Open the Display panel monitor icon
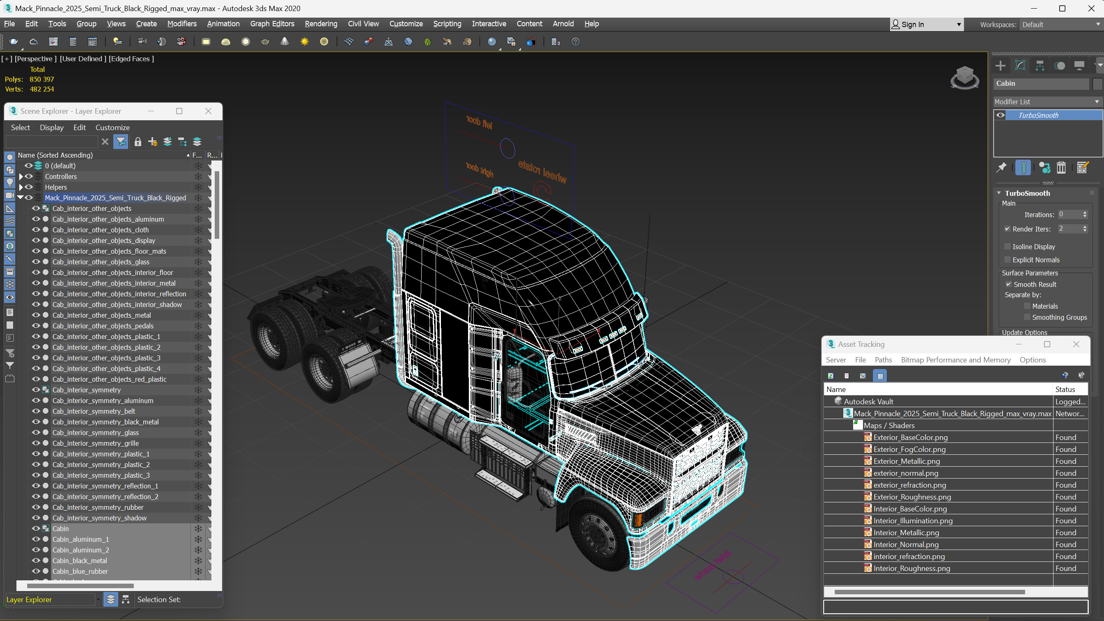 [x=1079, y=66]
